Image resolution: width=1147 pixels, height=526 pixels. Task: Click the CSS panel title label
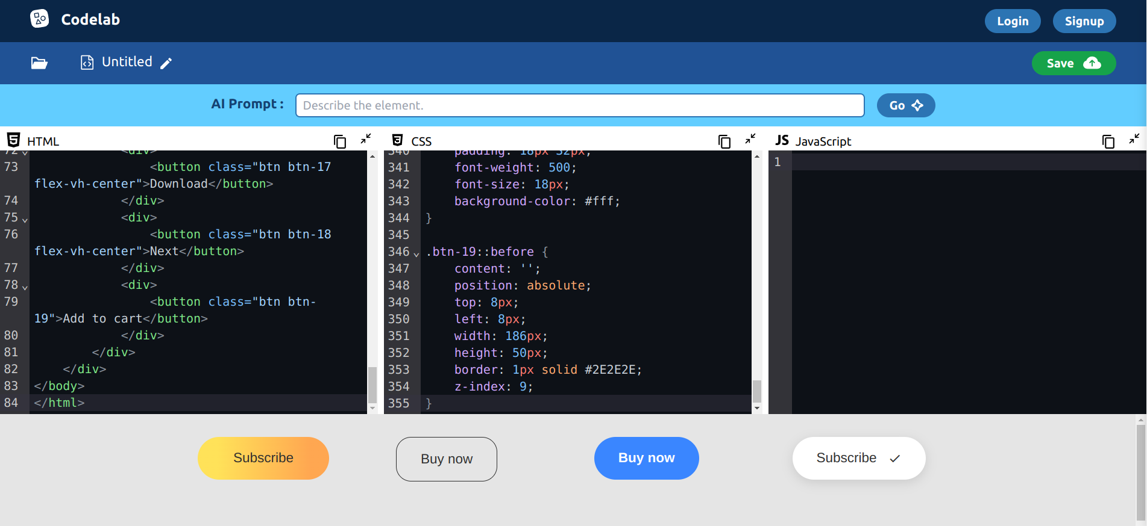click(x=421, y=141)
